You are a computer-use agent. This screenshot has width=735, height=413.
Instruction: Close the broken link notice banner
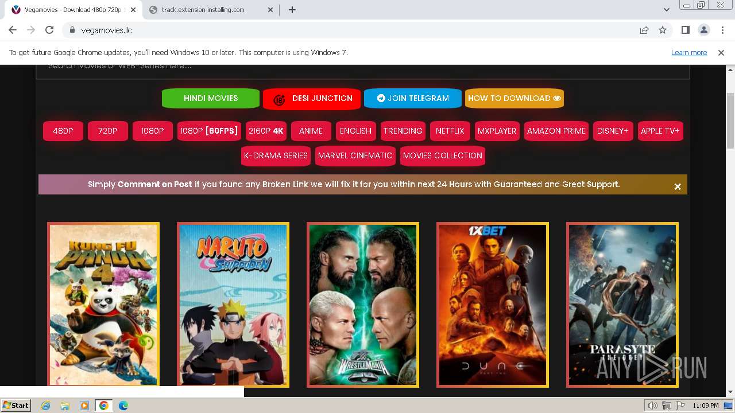(x=678, y=186)
